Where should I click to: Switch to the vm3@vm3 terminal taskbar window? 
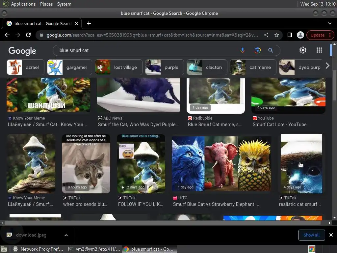[94, 249]
